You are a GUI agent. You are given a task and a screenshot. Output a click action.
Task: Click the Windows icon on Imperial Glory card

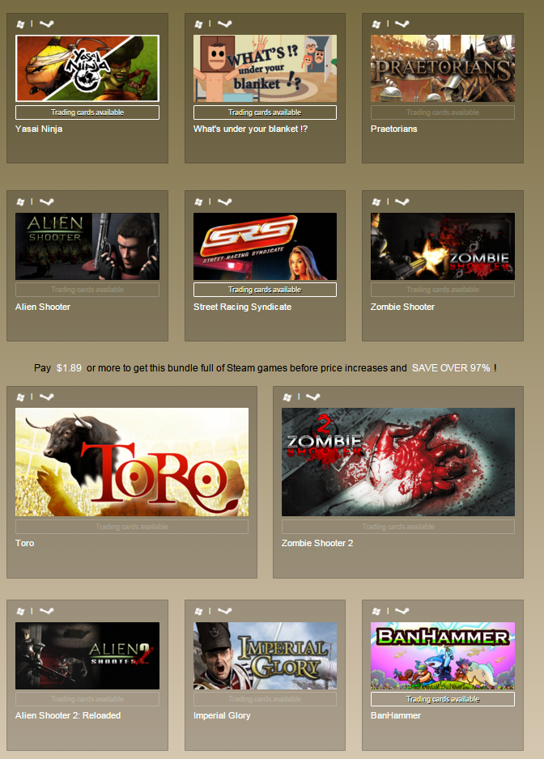tap(198, 612)
